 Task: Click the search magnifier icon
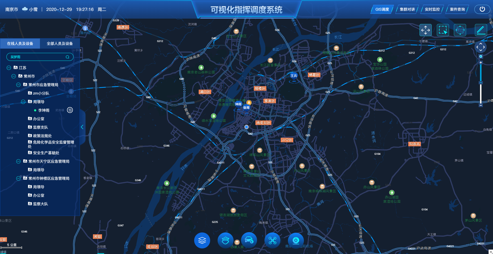[x=67, y=57]
